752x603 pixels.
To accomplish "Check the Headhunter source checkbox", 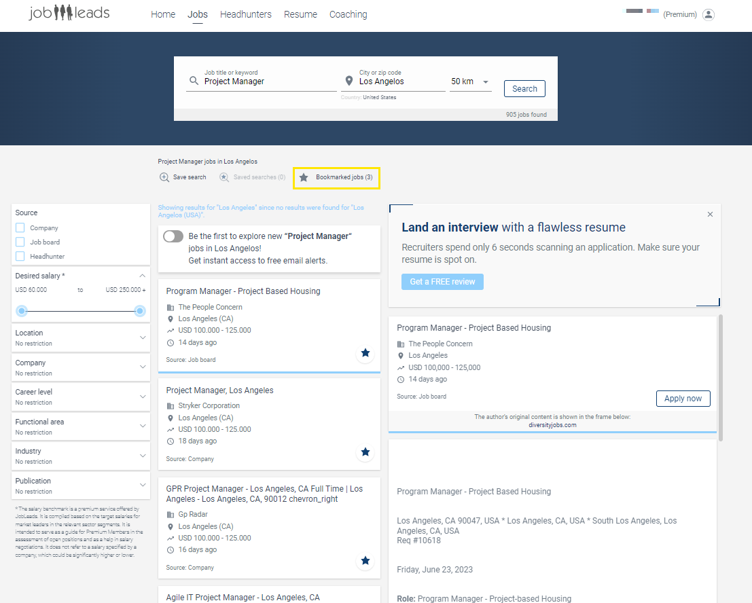I will pos(20,257).
